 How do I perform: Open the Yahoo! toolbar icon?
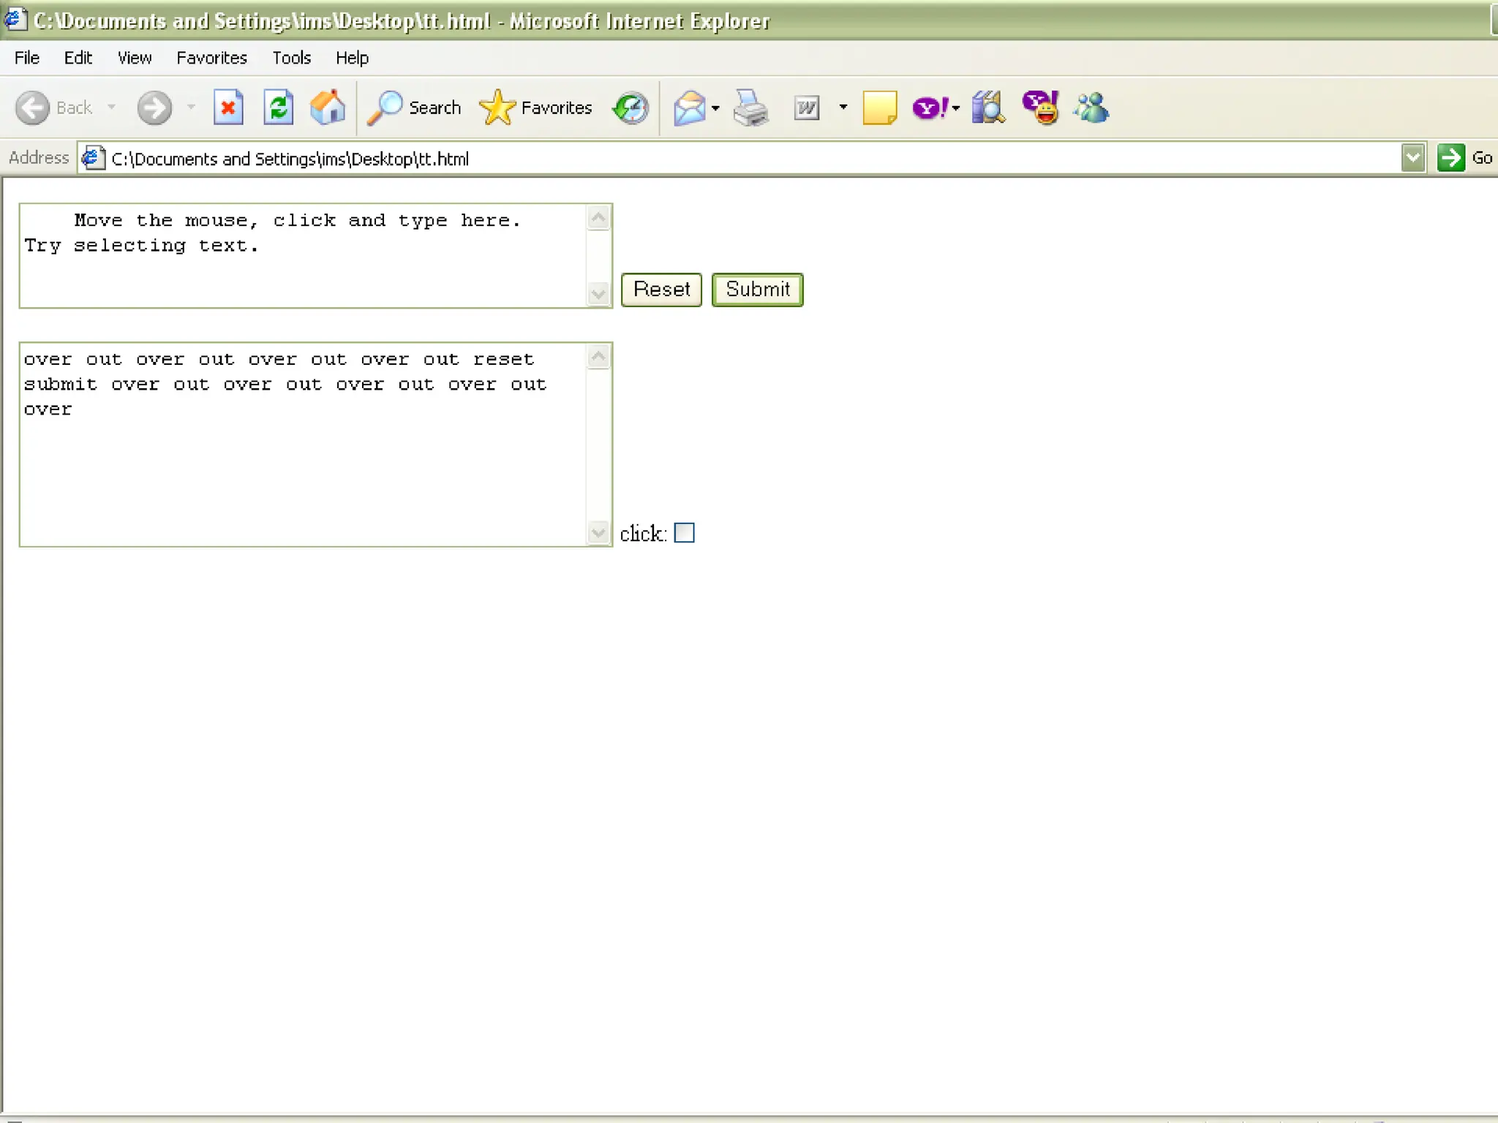point(930,108)
